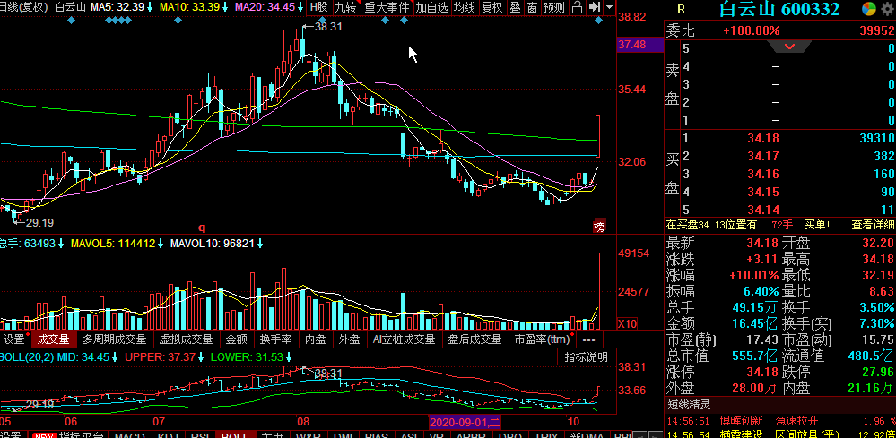Switch to 金额 tab
Screen dimensions: 896x438
click(x=237, y=339)
